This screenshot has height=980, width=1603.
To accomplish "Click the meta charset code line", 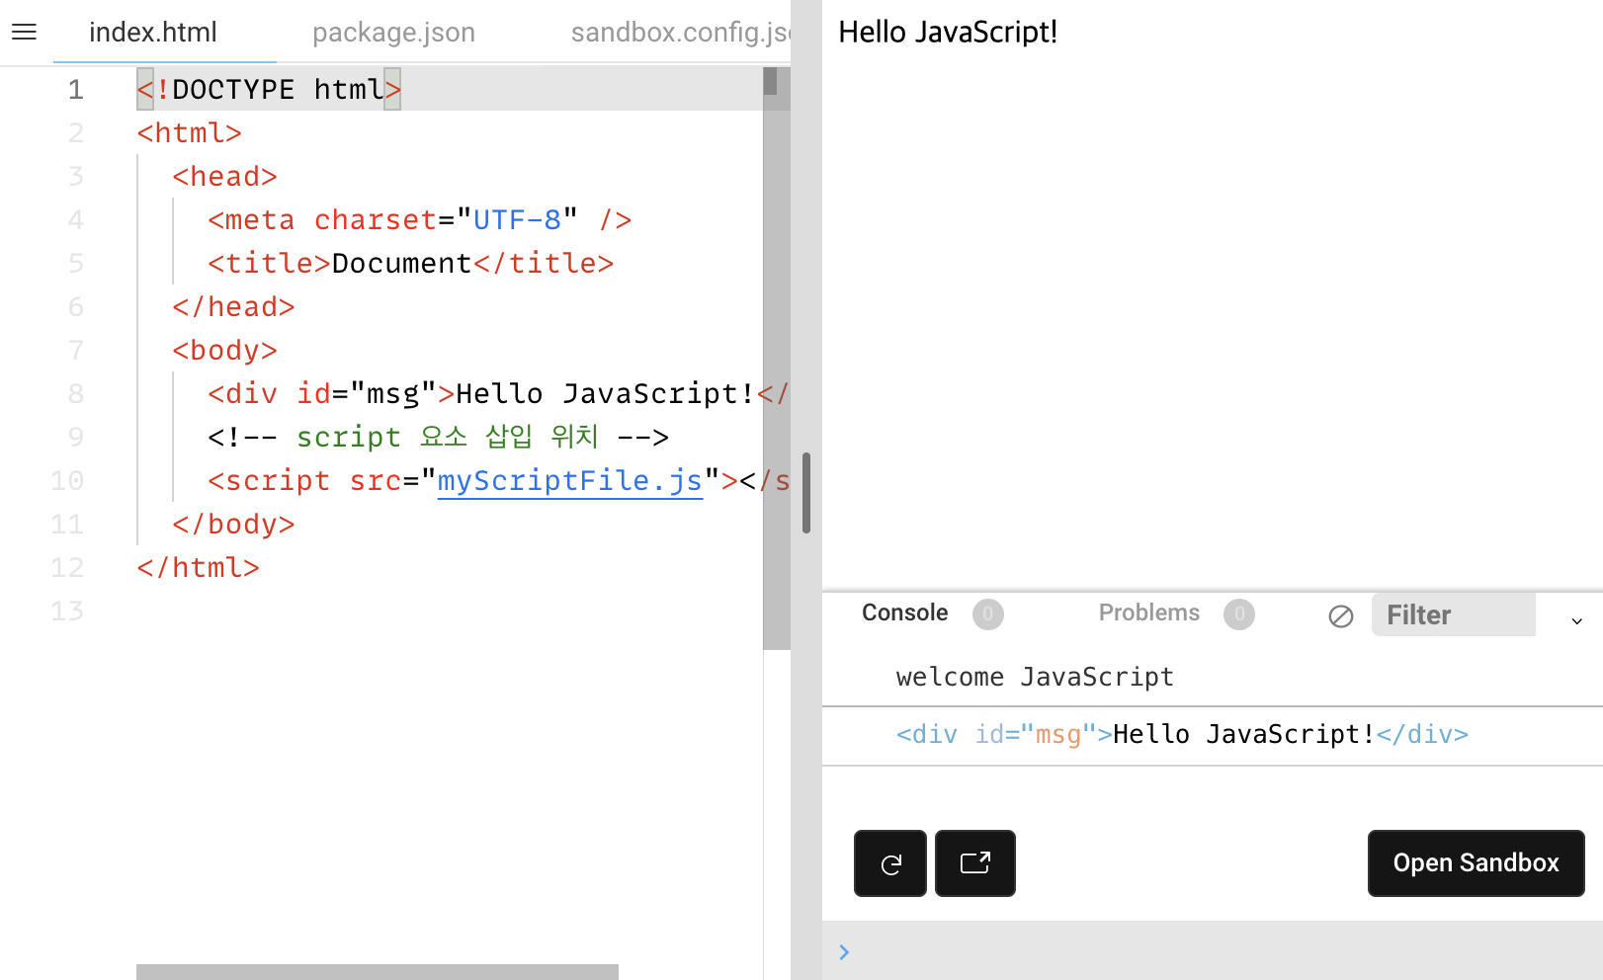I will 419,220.
